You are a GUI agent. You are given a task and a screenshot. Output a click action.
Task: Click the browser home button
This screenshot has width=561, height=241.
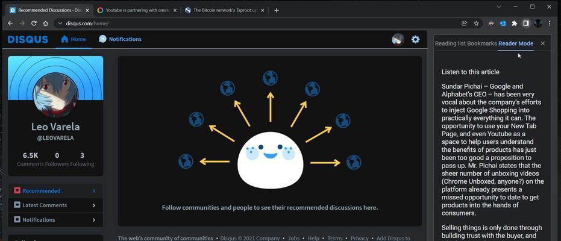(45, 23)
